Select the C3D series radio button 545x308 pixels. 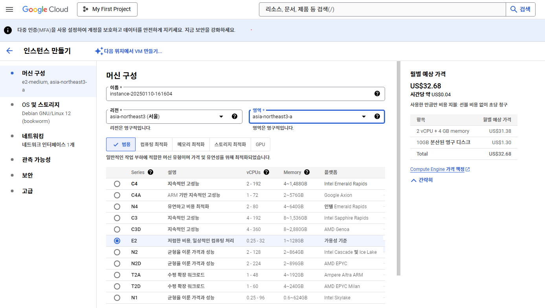(x=117, y=229)
